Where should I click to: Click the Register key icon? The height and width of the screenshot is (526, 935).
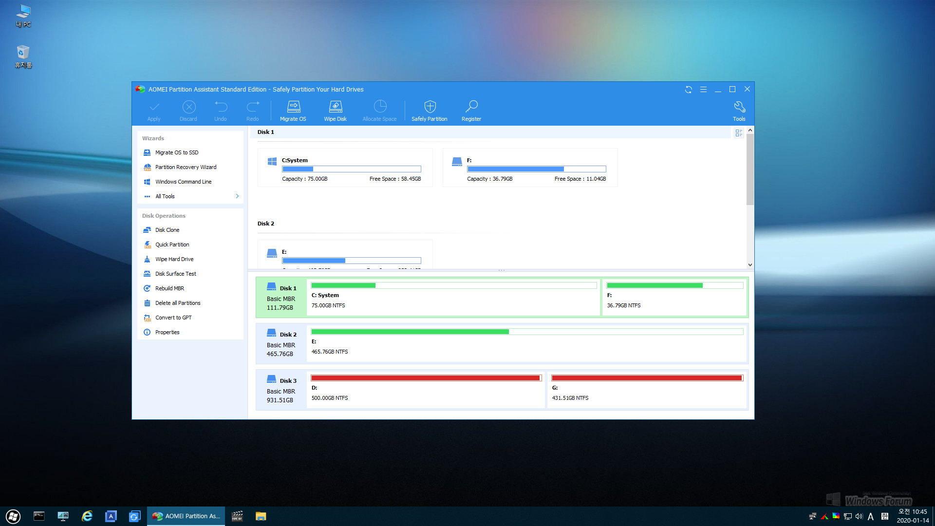[471, 106]
